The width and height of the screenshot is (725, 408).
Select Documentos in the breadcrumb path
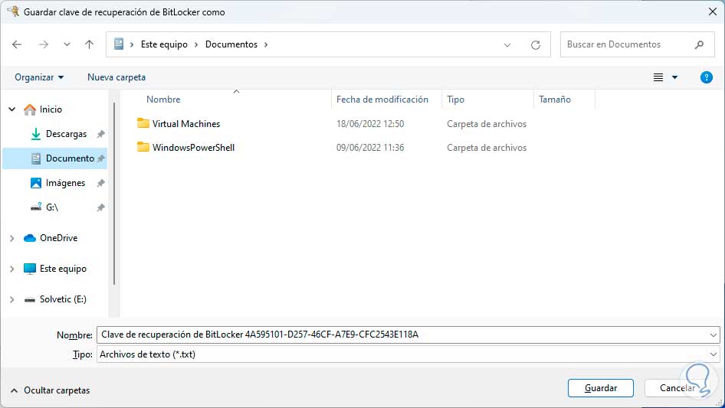pyautogui.click(x=231, y=44)
